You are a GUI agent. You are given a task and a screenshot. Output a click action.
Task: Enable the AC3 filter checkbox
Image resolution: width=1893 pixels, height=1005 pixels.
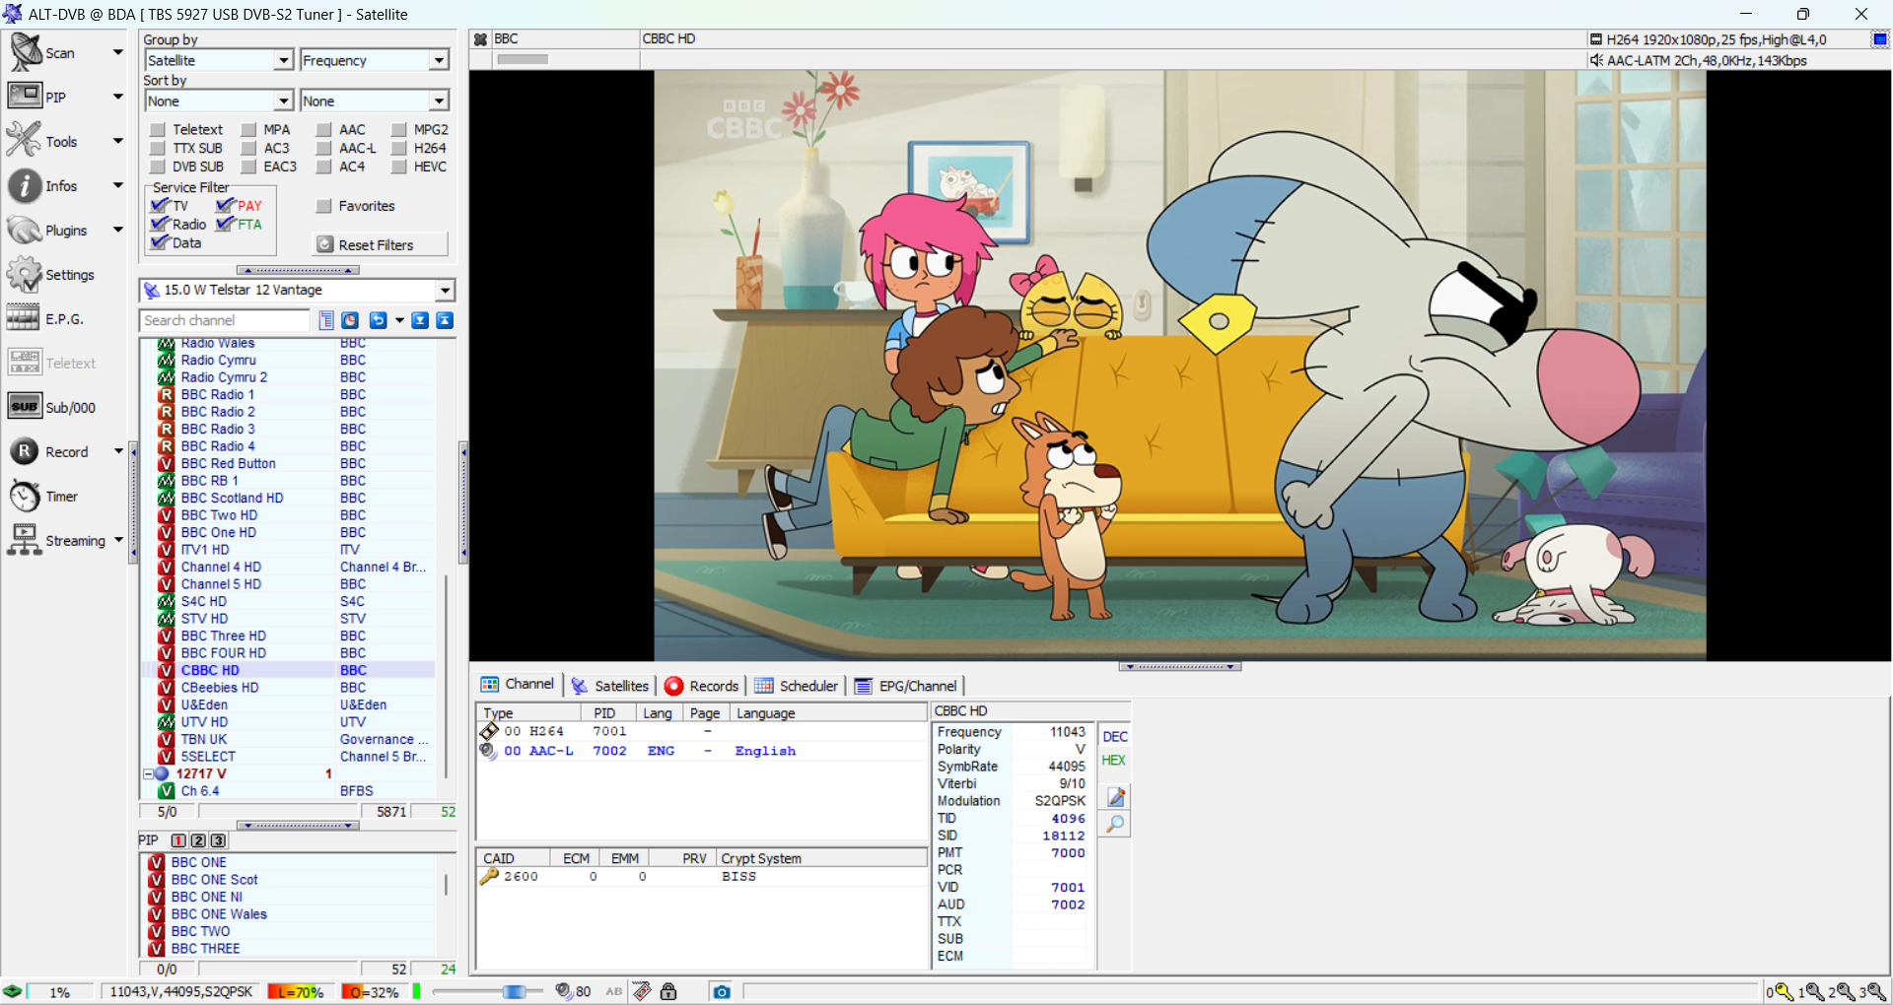coord(248,148)
